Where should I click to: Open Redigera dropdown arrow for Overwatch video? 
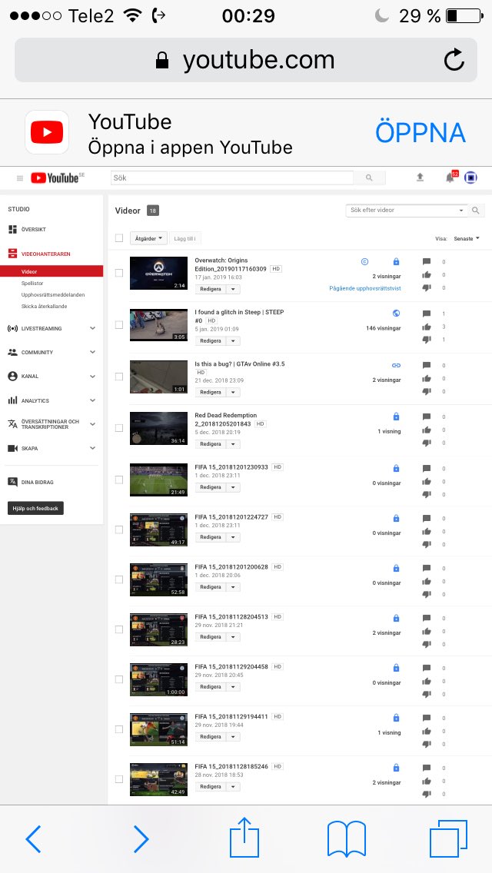click(234, 290)
